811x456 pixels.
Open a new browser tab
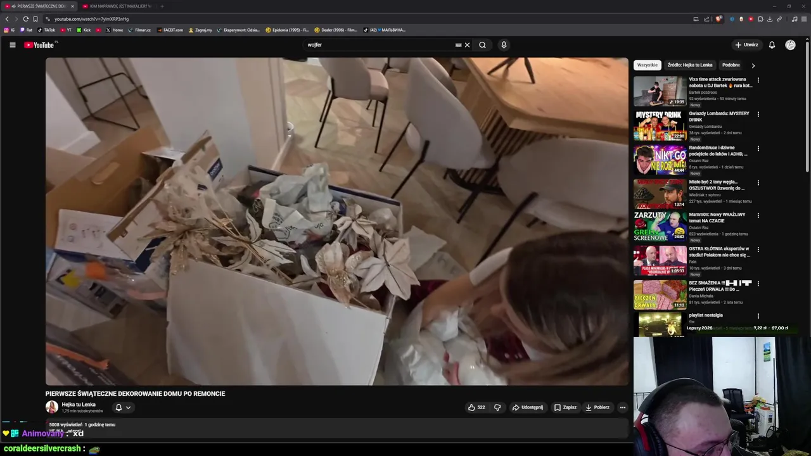[x=162, y=6]
